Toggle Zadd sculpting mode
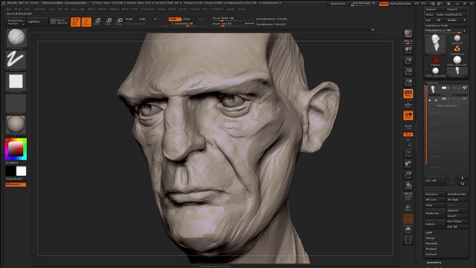 (x=175, y=19)
